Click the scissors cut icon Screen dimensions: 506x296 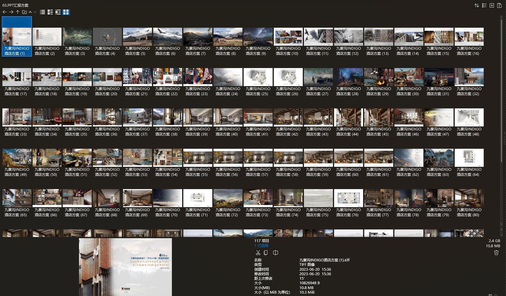click(x=258, y=253)
